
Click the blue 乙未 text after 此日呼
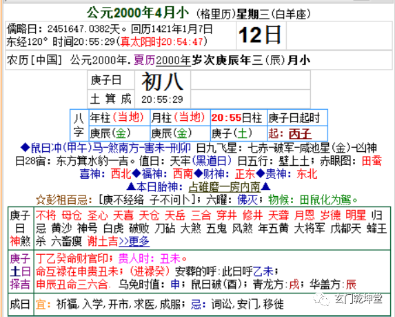point(263,271)
